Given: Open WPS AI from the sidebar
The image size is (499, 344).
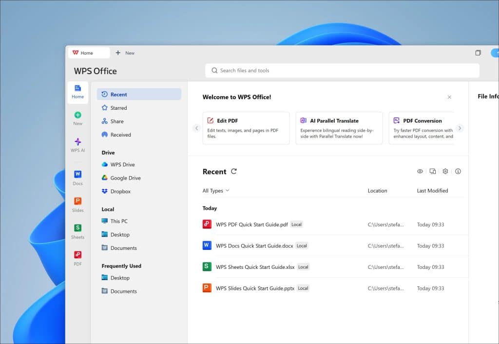Looking at the screenshot, I should pos(77,145).
